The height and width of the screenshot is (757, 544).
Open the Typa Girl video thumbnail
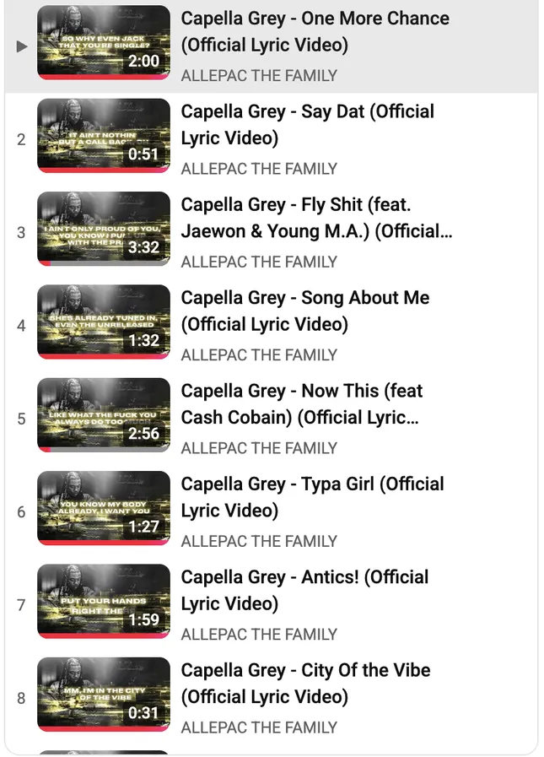[x=104, y=508]
